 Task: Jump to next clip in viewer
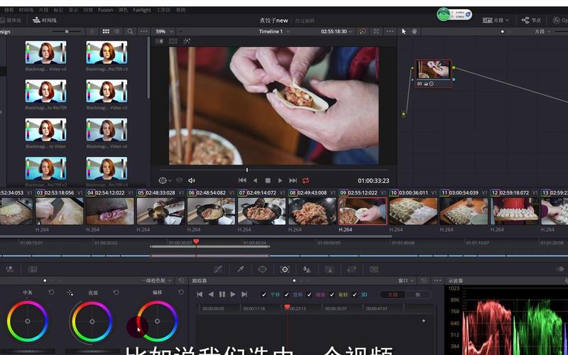[293, 180]
